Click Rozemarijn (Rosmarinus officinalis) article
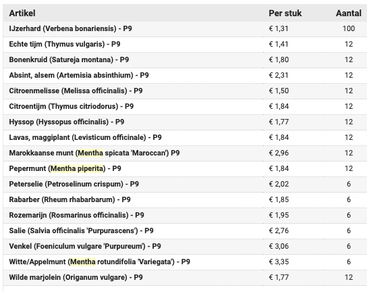The image size is (367, 292). [76, 215]
